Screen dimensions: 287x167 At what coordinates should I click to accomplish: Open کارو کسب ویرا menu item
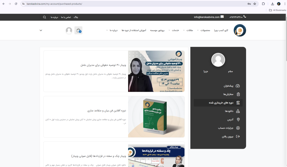tap(221, 30)
